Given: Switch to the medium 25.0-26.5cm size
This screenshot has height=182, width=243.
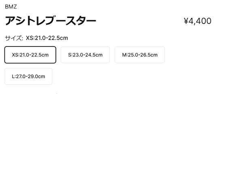Looking at the screenshot, I should 140,55.
